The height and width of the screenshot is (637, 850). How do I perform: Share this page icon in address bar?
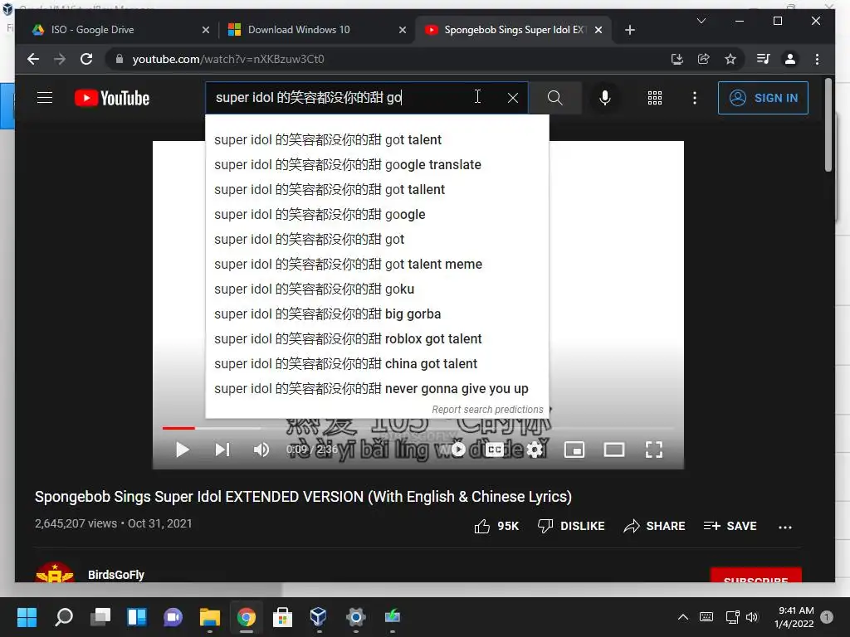point(704,59)
